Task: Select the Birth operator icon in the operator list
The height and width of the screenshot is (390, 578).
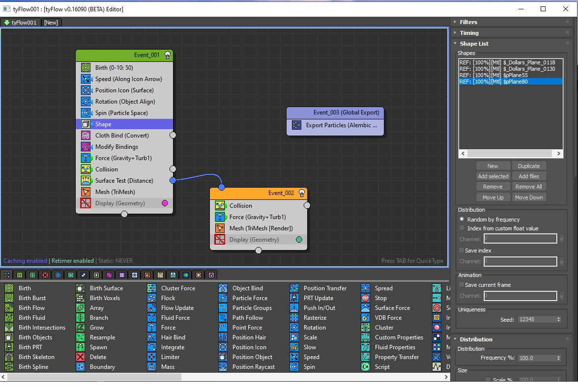Action: click(x=9, y=288)
